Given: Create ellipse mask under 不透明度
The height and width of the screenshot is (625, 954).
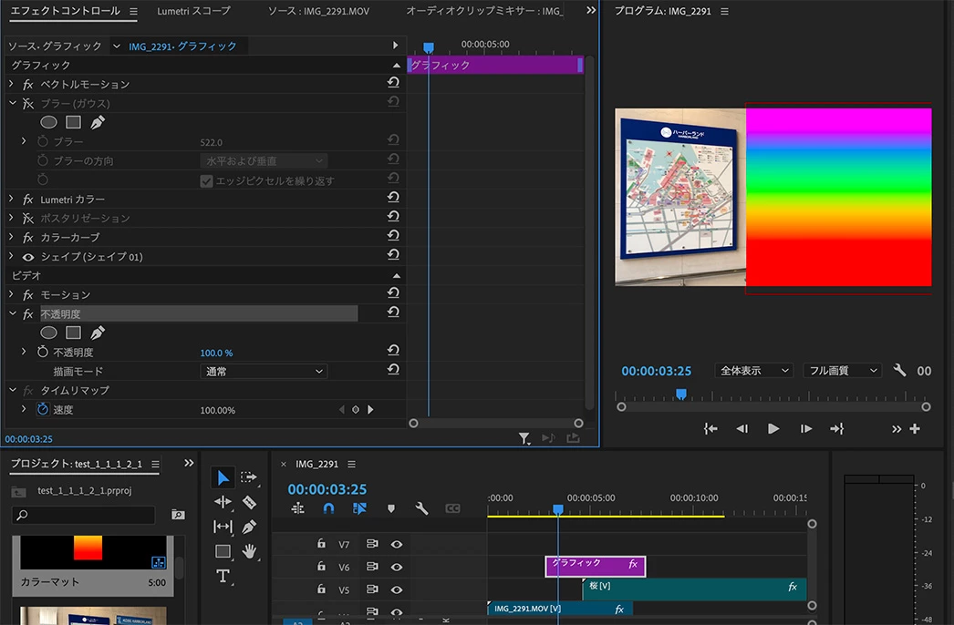Looking at the screenshot, I should (48, 333).
